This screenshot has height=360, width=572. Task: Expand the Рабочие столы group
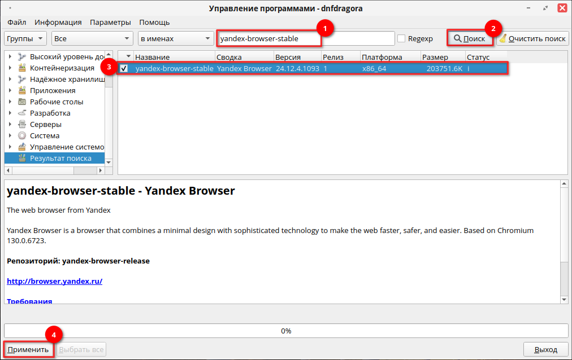[x=10, y=102]
